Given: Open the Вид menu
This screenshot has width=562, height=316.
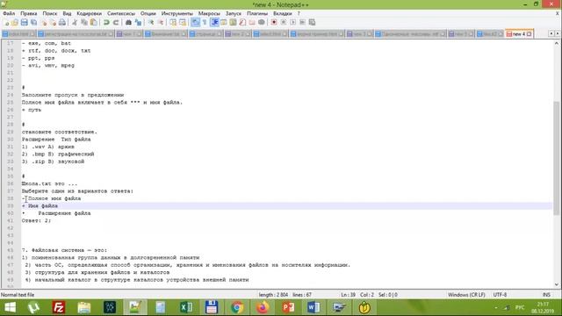Looking at the screenshot, I should click(67, 13).
